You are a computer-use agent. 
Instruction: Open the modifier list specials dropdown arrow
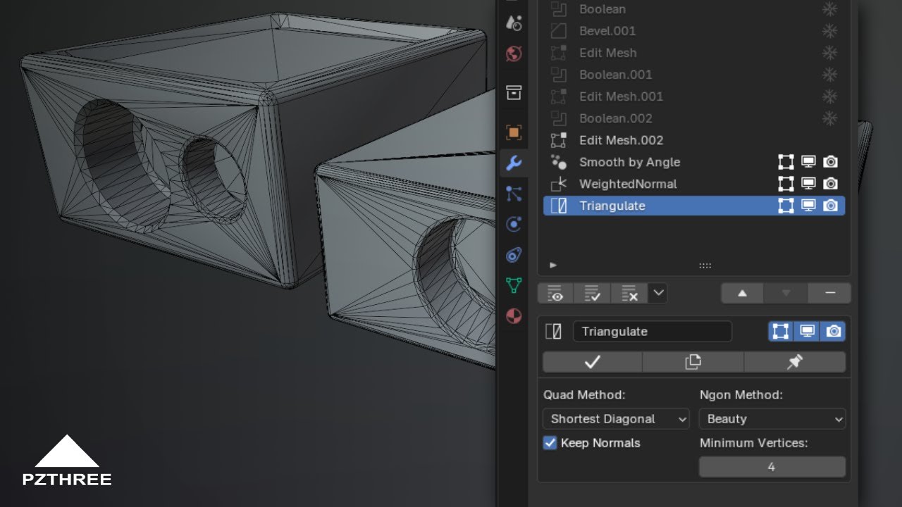(x=657, y=294)
